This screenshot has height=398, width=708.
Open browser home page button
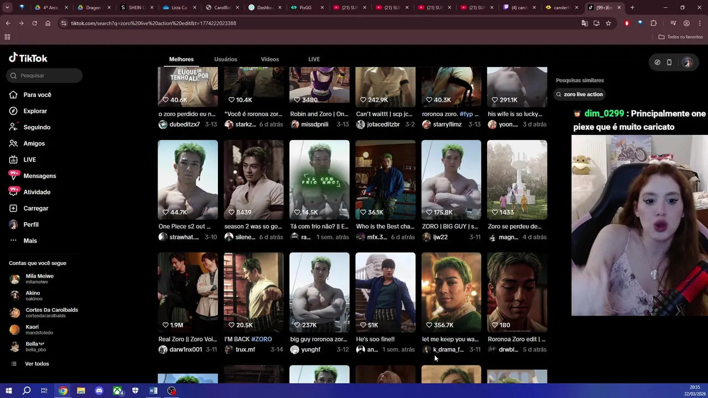(x=48, y=23)
